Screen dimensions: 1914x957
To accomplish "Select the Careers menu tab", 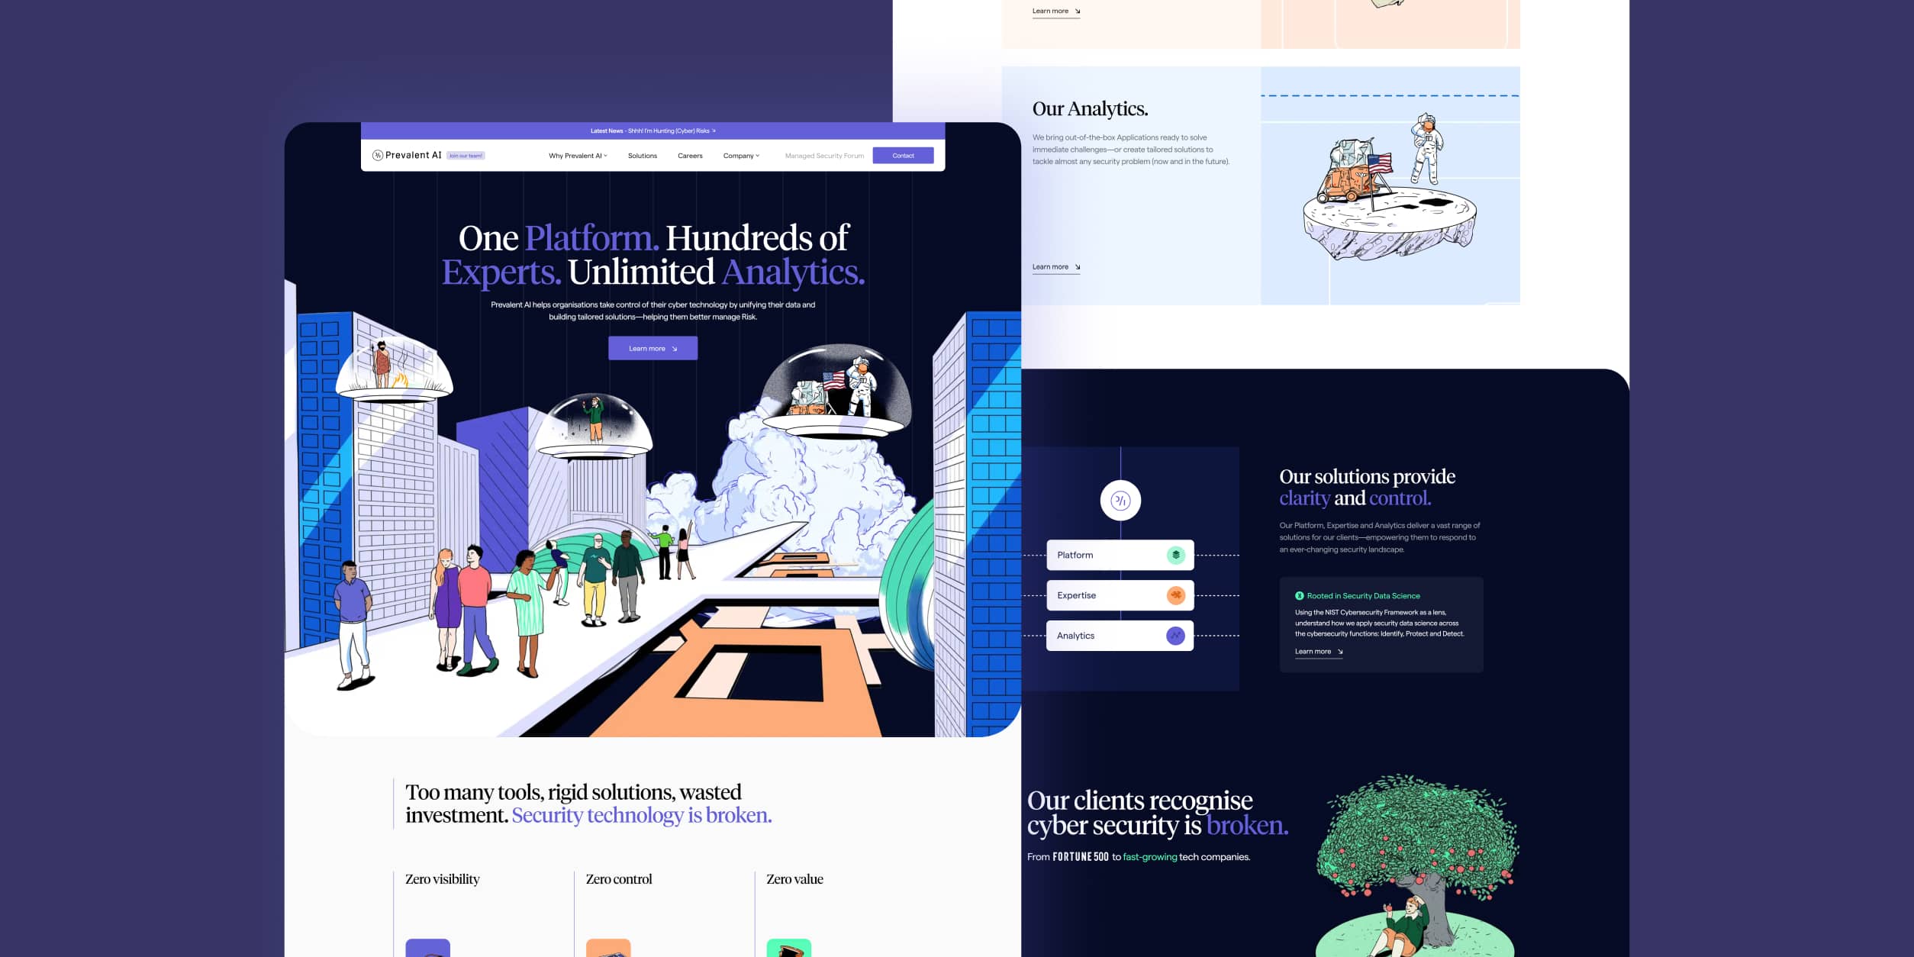I will [x=690, y=155].
